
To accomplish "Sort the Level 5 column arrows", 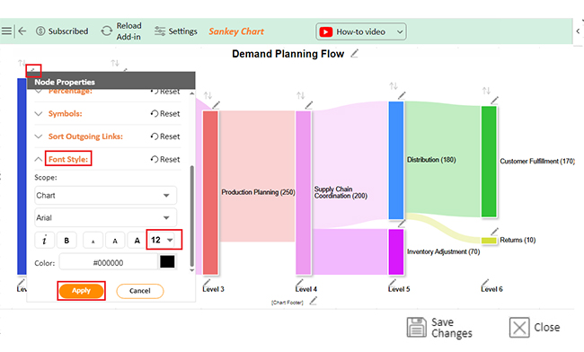I will pyautogui.click(x=394, y=86).
